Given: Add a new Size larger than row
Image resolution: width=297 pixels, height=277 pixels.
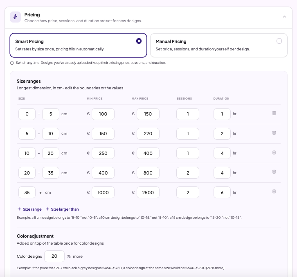Looking at the screenshot, I should click(62, 209).
